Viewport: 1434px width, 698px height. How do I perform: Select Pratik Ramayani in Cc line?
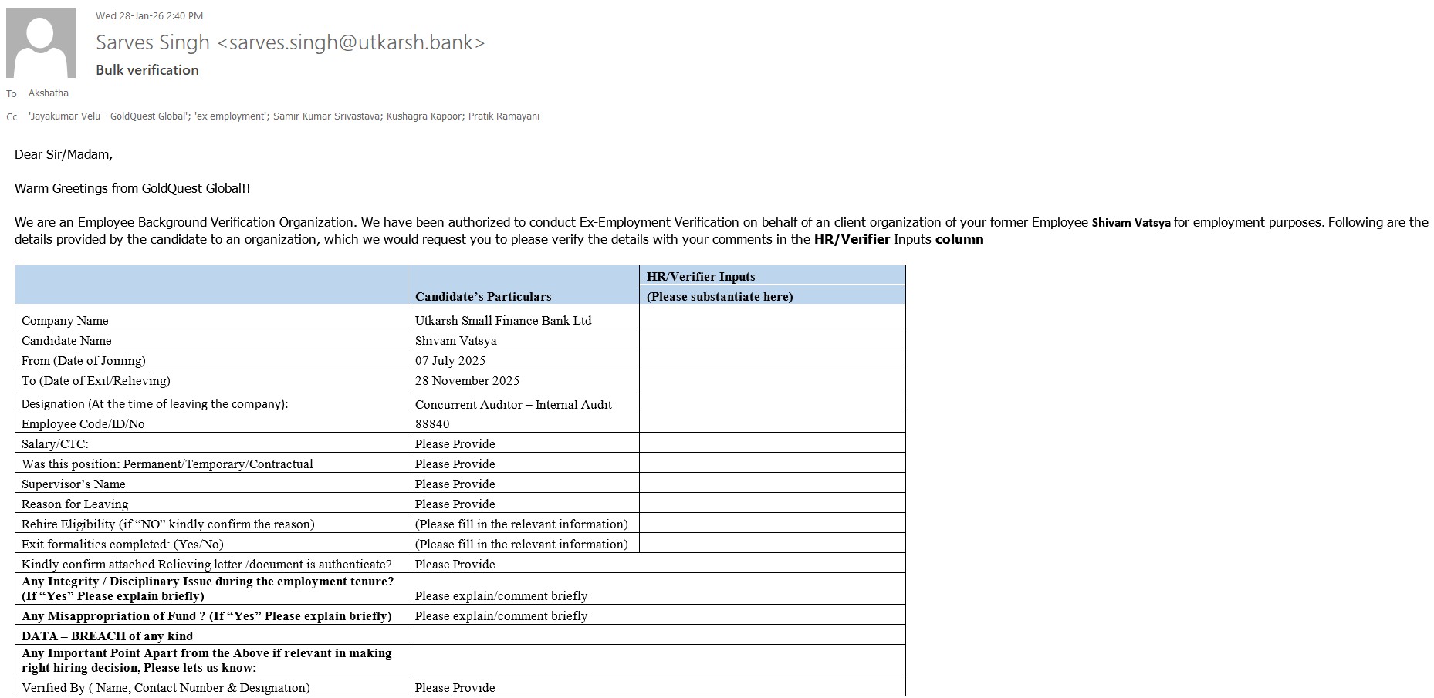click(504, 116)
